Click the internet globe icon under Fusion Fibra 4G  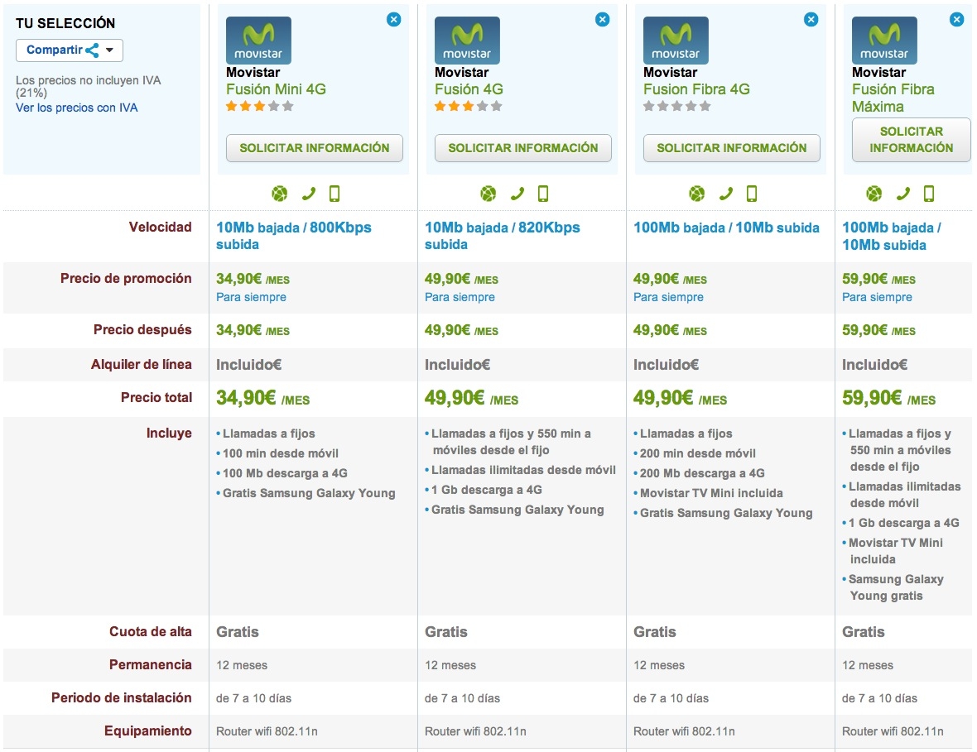point(697,194)
